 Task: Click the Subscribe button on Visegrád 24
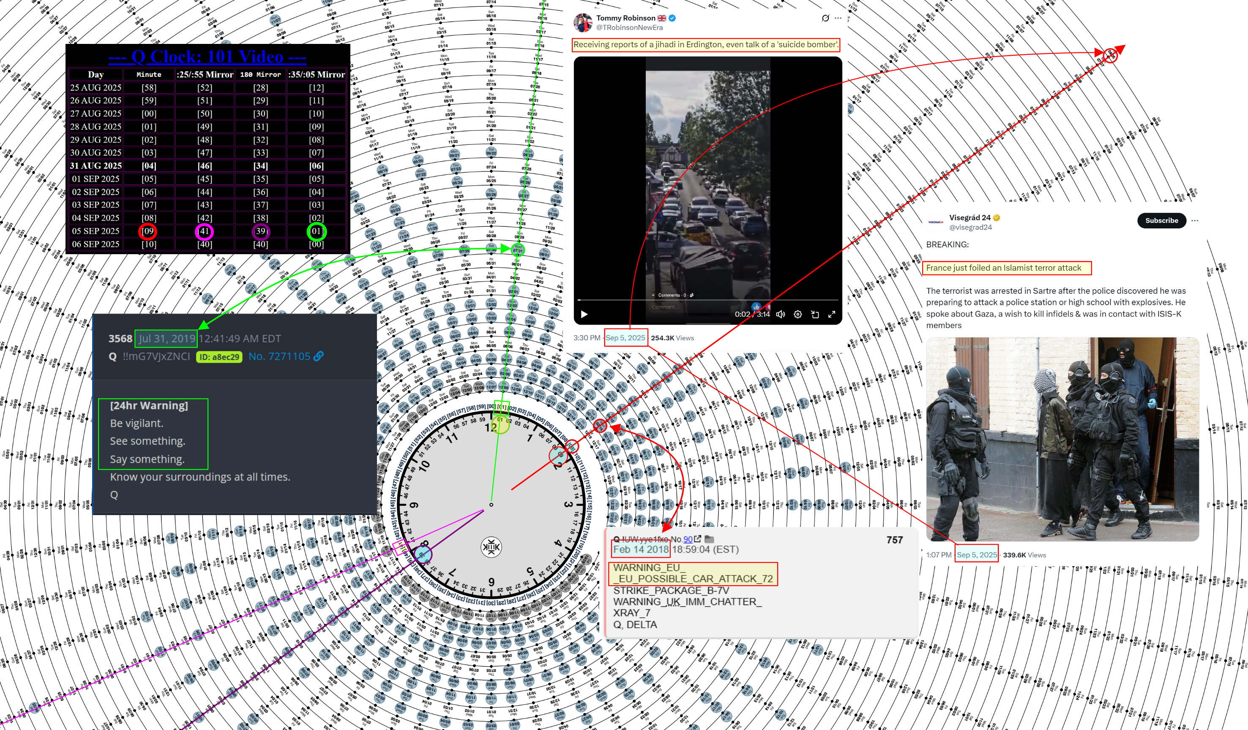1161,221
